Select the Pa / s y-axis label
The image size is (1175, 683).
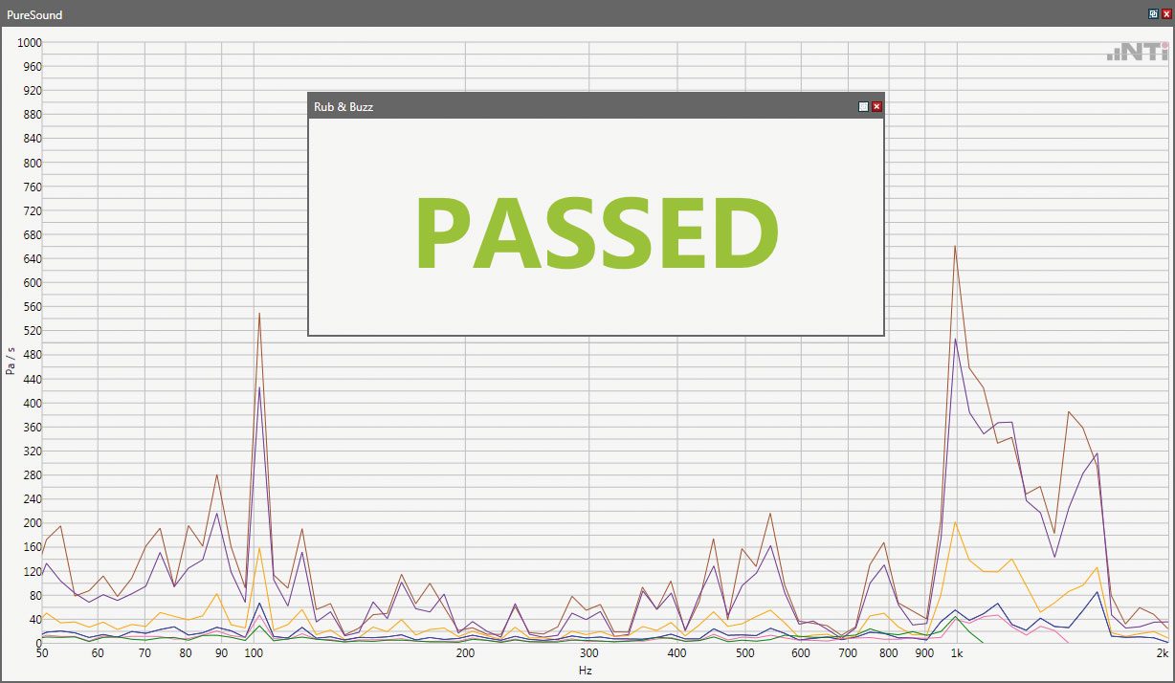tap(11, 360)
